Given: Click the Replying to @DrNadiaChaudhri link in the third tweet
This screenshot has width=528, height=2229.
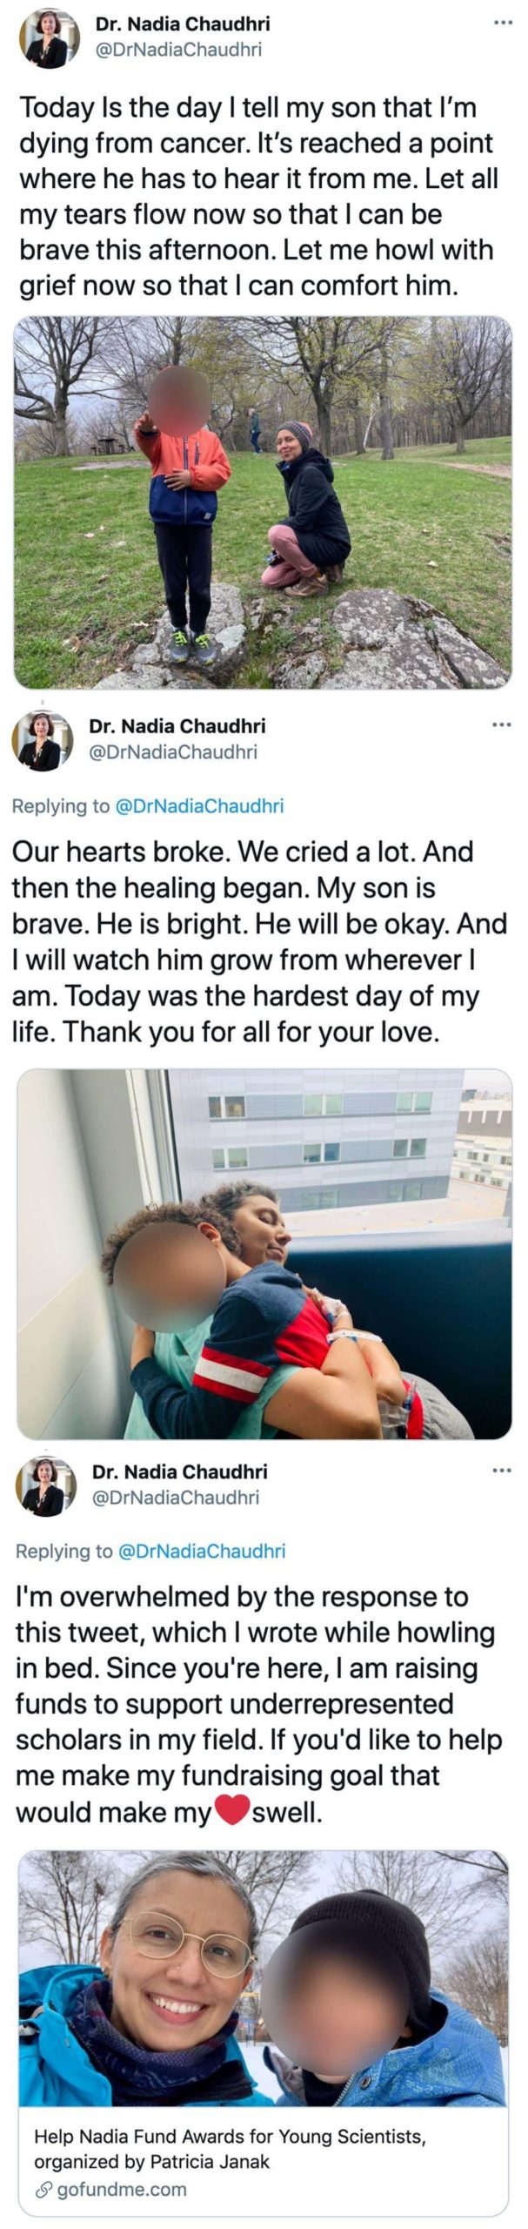Looking at the screenshot, I should (x=150, y=1551).
